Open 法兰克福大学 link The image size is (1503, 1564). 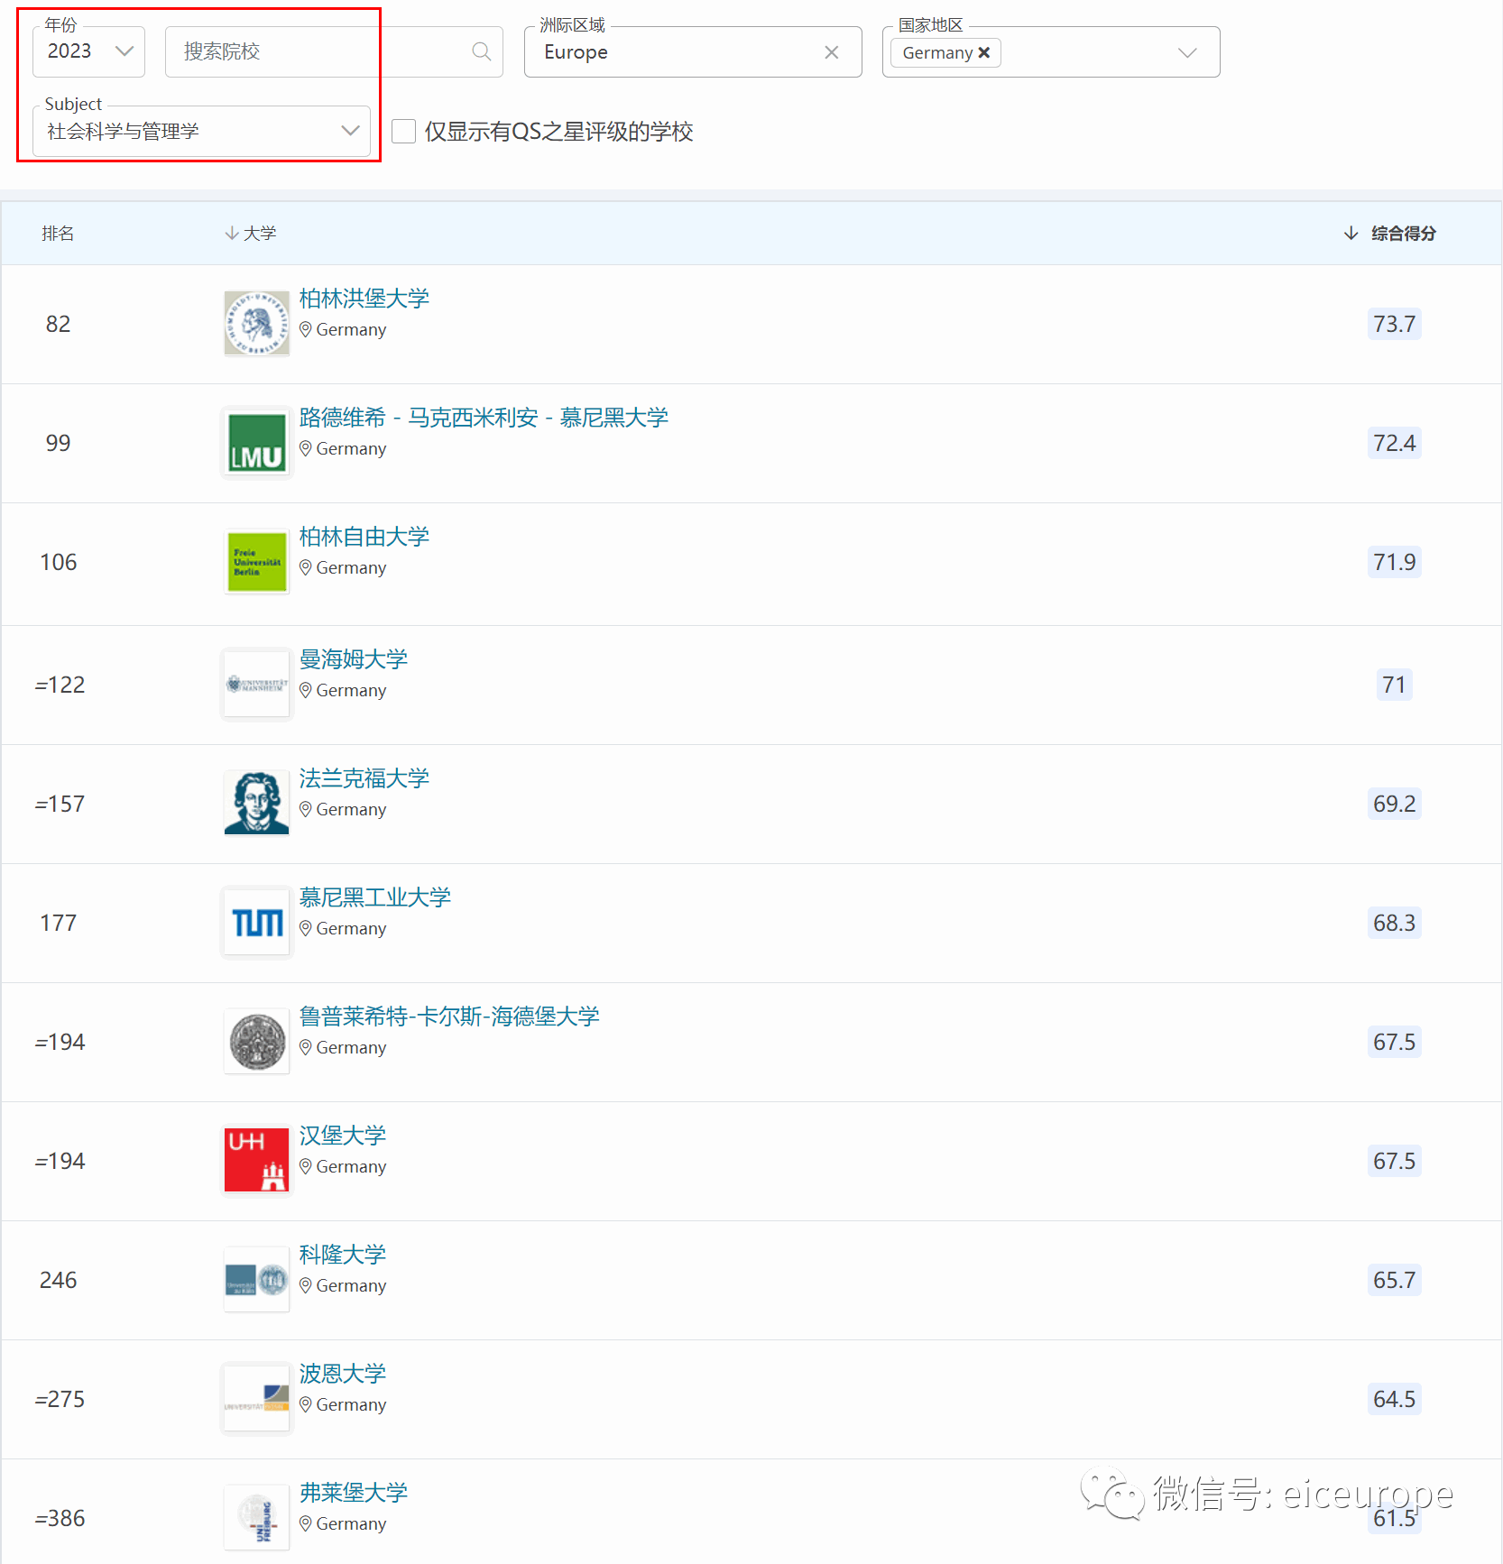click(364, 778)
